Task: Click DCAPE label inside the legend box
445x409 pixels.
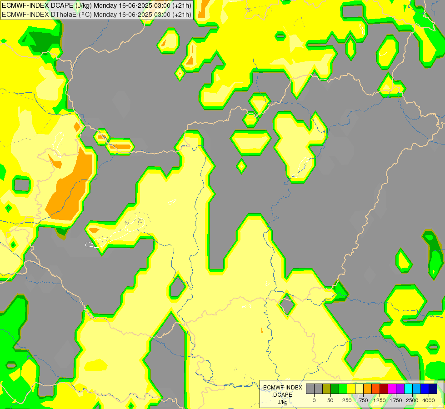Action: click(x=283, y=395)
